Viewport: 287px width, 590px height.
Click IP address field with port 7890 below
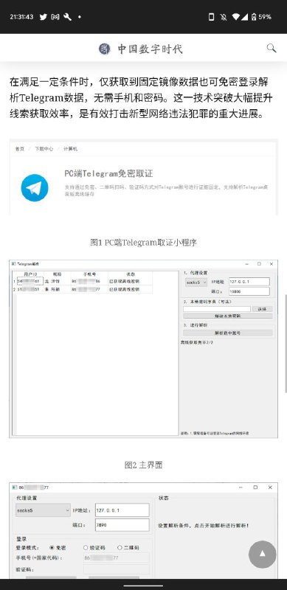[x=122, y=510]
